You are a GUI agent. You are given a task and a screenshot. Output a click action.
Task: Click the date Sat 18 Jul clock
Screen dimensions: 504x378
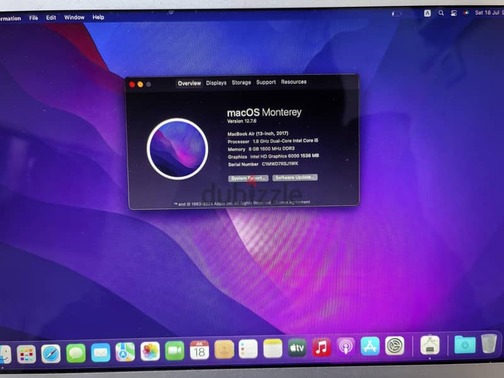489,13
